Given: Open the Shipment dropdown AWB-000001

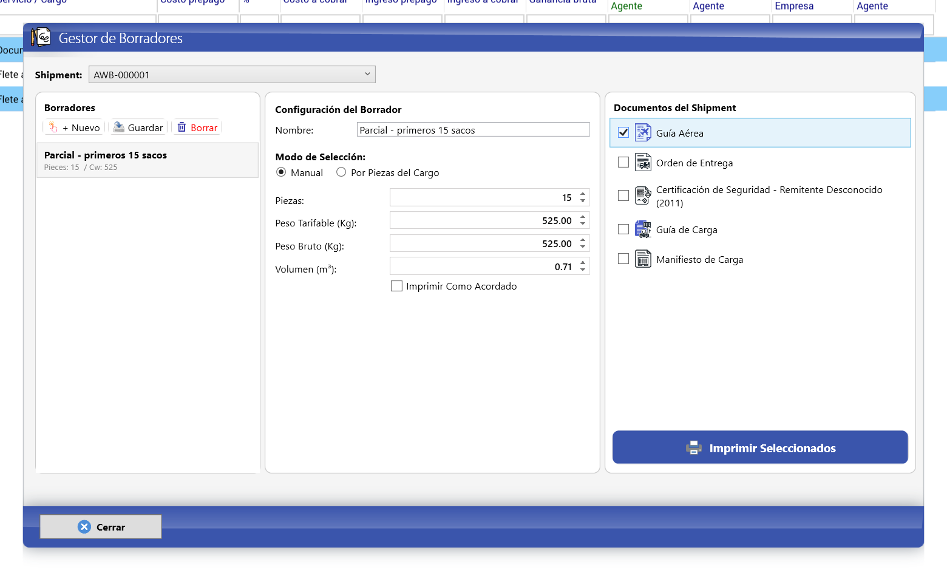Looking at the screenshot, I should coord(232,75).
